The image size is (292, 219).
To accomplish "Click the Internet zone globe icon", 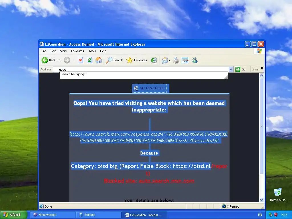I will point(224,206).
